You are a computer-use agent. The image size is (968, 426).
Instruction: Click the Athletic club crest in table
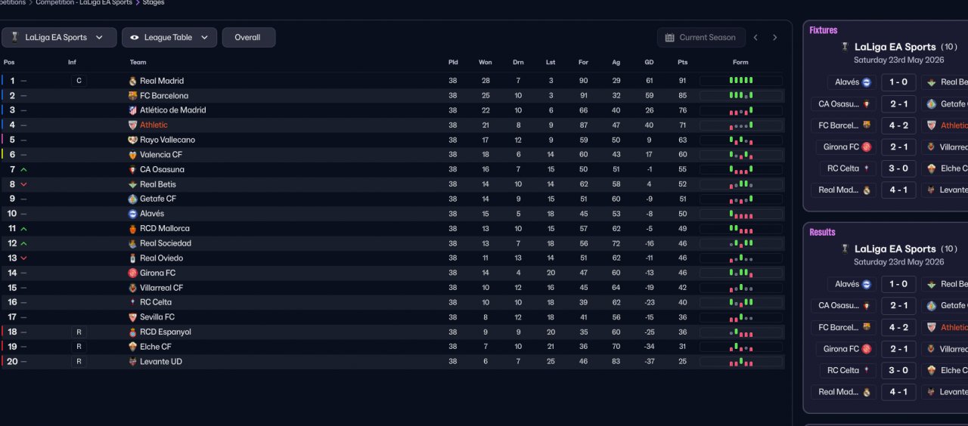[x=133, y=125]
